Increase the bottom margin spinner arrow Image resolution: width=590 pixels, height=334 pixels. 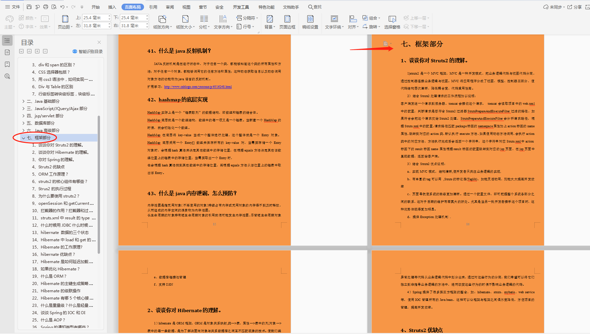(x=147, y=16)
